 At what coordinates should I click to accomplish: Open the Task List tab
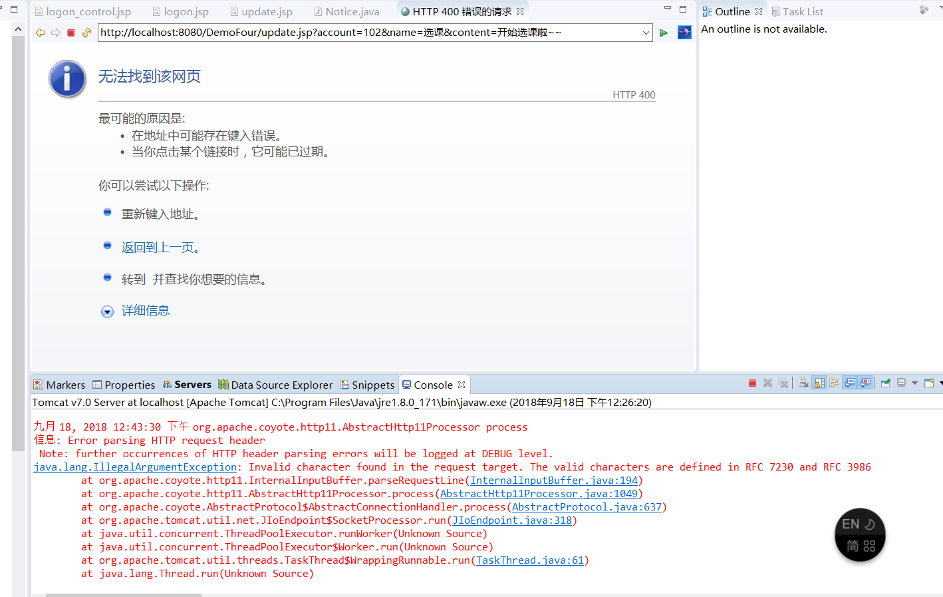797,11
